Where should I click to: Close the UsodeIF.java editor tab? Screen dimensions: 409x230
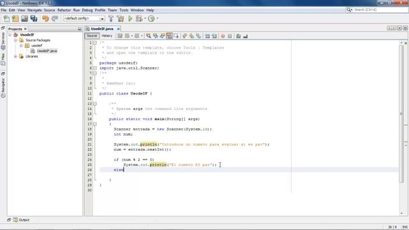point(118,29)
